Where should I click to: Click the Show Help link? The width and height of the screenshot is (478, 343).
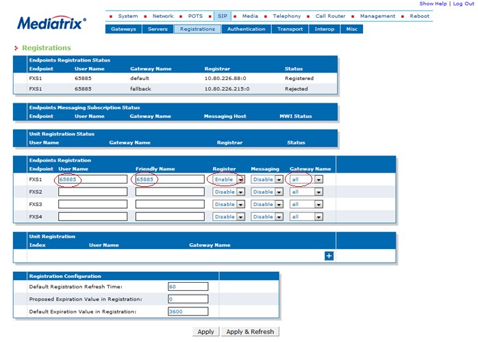[x=433, y=3]
